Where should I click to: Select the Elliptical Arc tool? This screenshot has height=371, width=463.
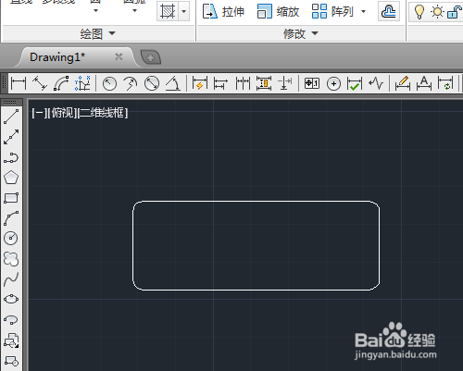pyautogui.click(x=11, y=319)
